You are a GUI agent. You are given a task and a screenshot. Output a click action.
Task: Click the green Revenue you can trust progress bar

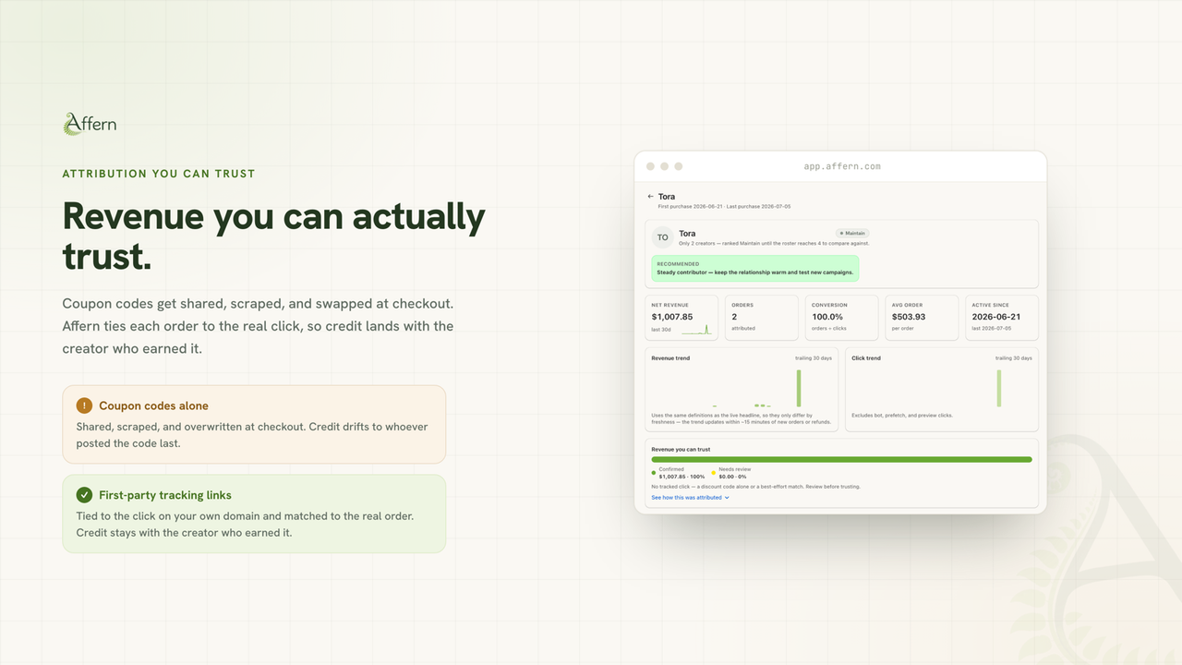click(x=841, y=459)
